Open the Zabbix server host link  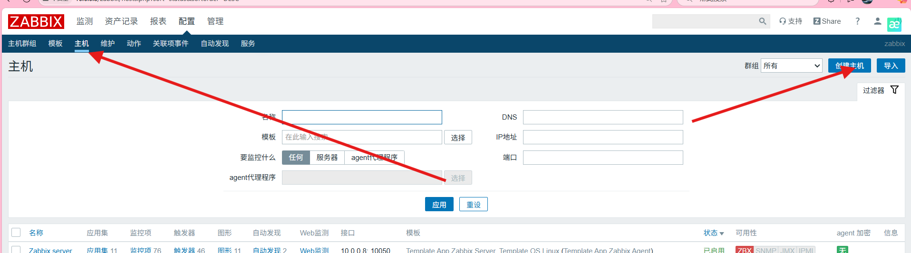50,250
